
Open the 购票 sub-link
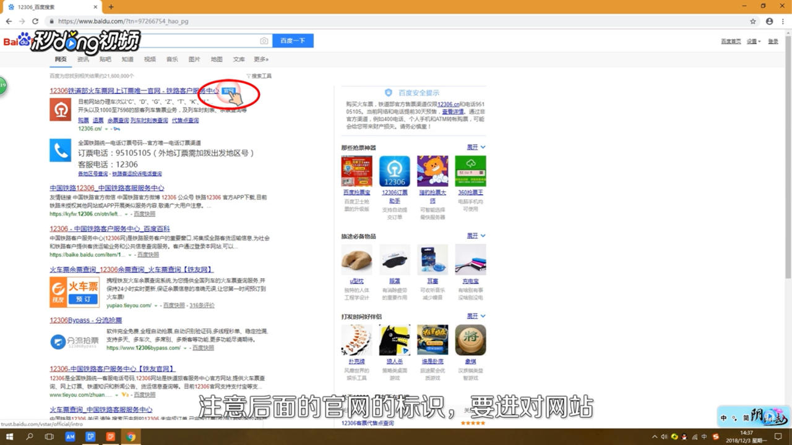(84, 121)
